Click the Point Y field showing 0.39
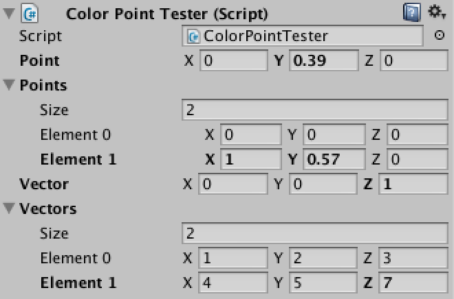The height and width of the screenshot is (299, 454). coord(324,60)
